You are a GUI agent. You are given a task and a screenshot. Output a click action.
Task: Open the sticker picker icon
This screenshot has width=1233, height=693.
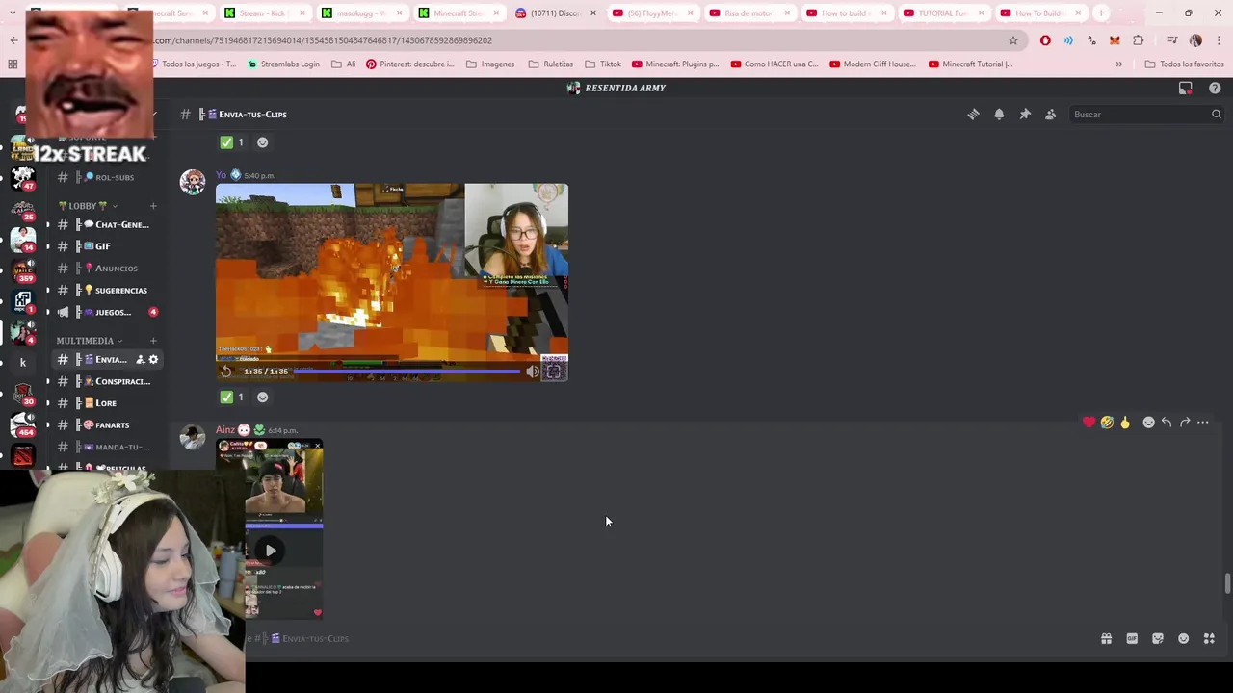coord(1158,638)
